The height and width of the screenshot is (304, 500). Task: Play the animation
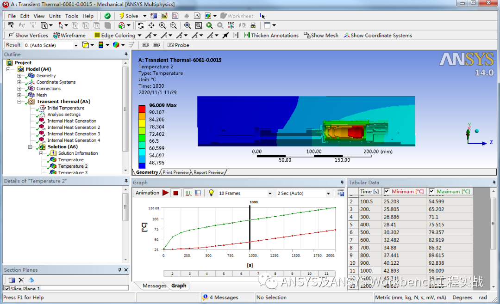[x=165, y=193]
